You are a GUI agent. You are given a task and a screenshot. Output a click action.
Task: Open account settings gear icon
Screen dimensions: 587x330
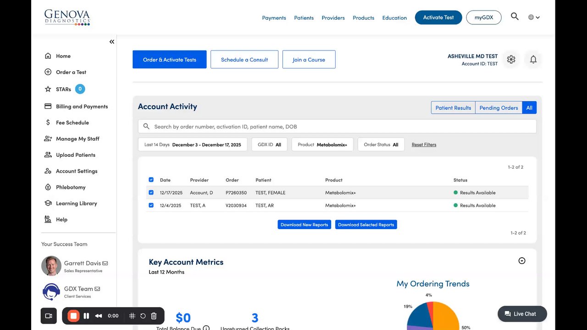511,60
